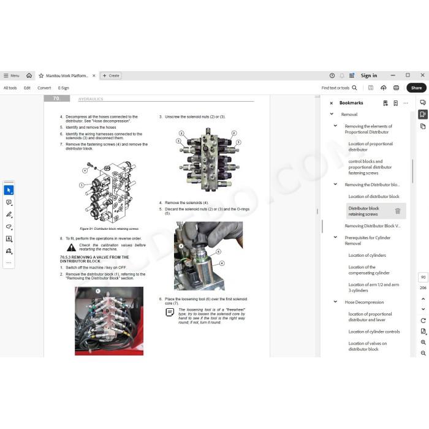Screen dimensions: 429x429
Task: Open the Menu hamburger button
Action: pos(11,76)
